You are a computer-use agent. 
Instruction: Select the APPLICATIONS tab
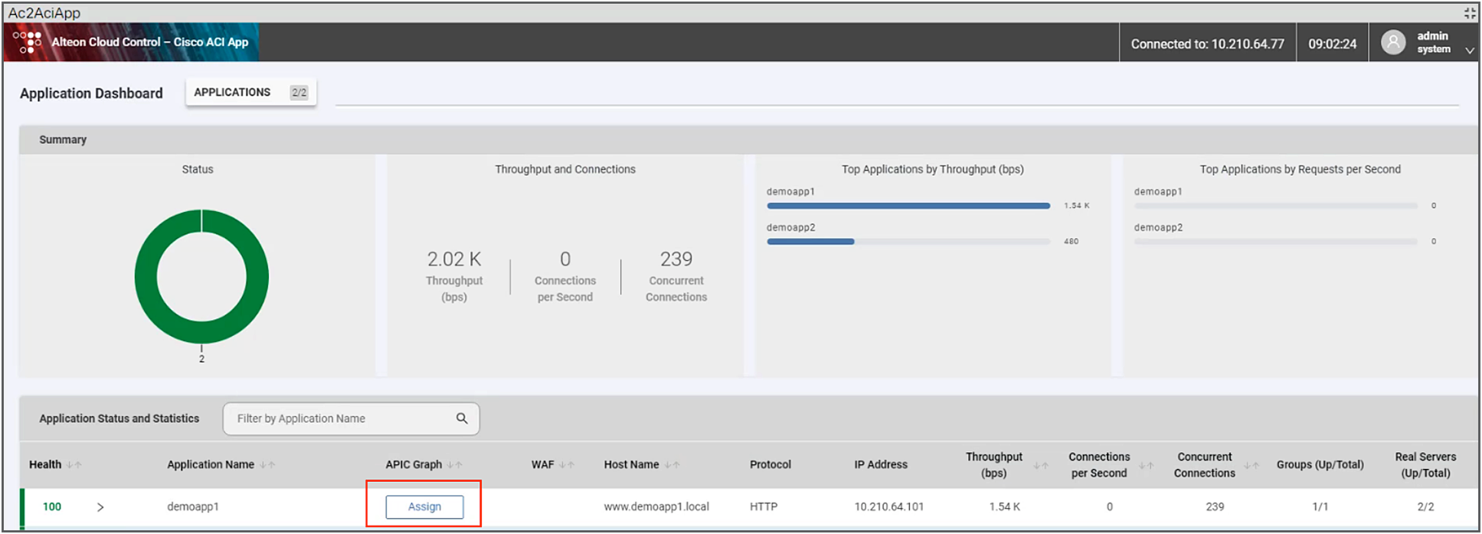(x=251, y=93)
